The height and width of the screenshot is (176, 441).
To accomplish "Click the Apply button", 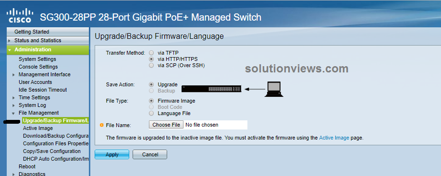I will (112, 154).
